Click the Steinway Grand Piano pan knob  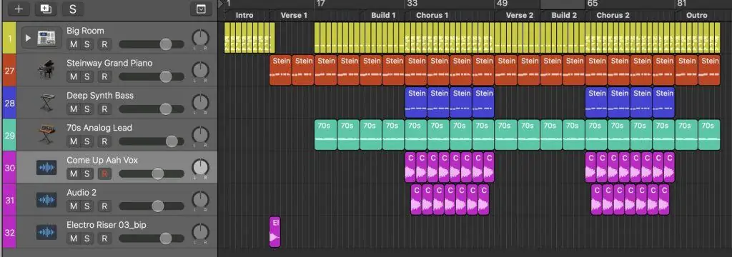(x=200, y=71)
